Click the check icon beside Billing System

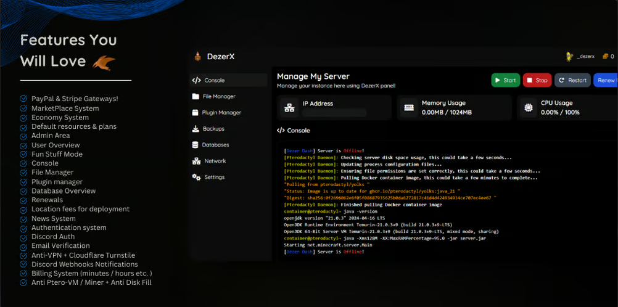click(23, 274)
